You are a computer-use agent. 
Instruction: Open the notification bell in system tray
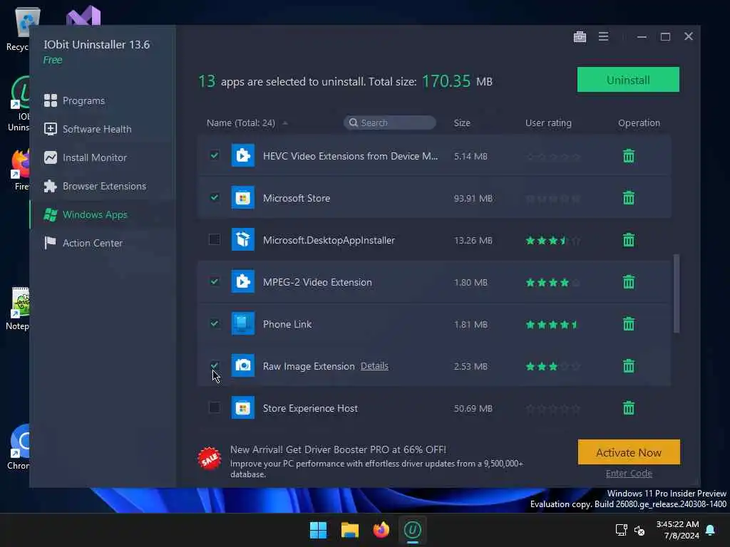pyautogui.click(x=711, y=530)
